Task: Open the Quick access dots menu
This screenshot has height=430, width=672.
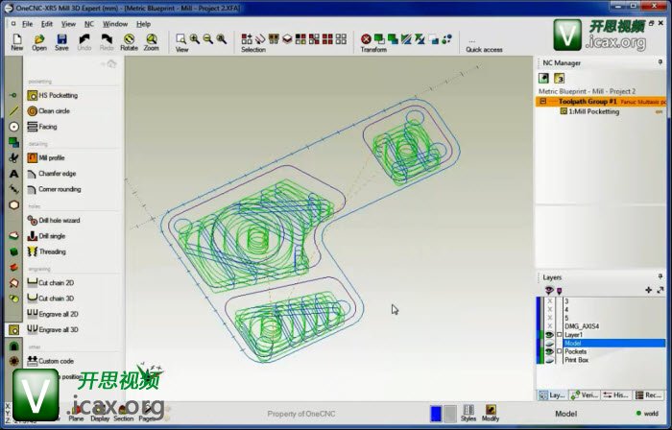Action: pyautogui.click(x=472, y=41)
